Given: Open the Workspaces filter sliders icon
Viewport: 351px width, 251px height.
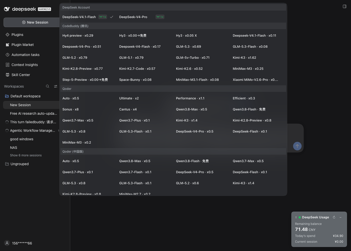Looking at the screenshot, I should tap(56, 86).
